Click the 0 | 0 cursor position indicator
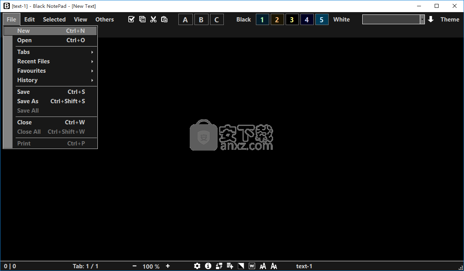The height and width of the screenshot is (271, 464). (x=10, y=266)
